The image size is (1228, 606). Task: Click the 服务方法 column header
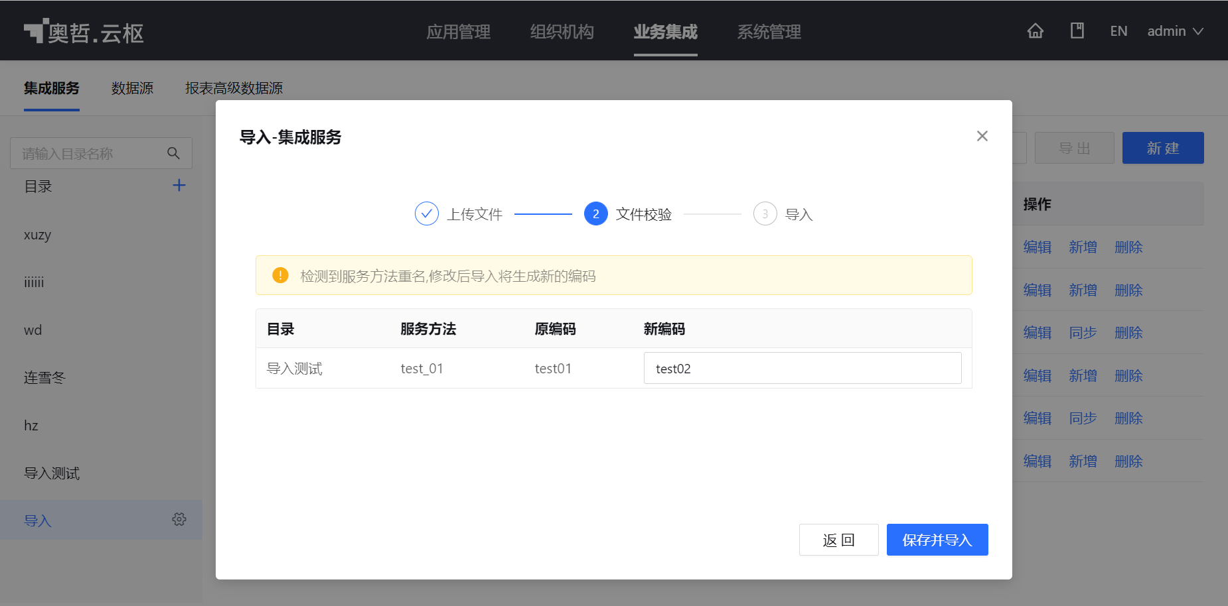(x=428, y=329)
